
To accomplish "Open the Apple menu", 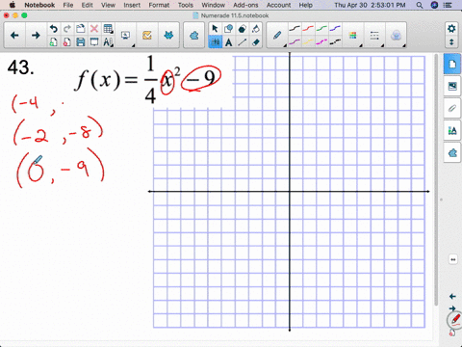I will (13, 5).
